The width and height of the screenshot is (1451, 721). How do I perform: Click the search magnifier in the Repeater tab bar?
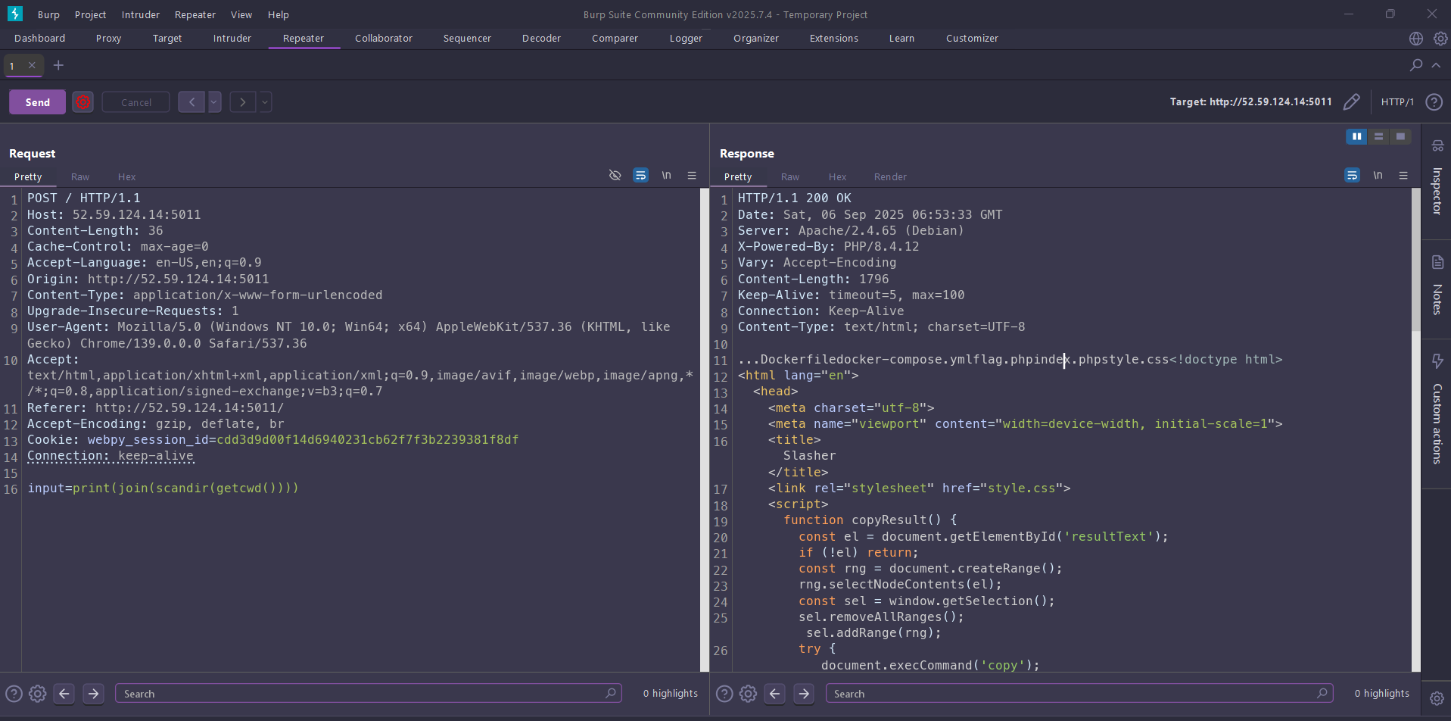point(1415,65)
